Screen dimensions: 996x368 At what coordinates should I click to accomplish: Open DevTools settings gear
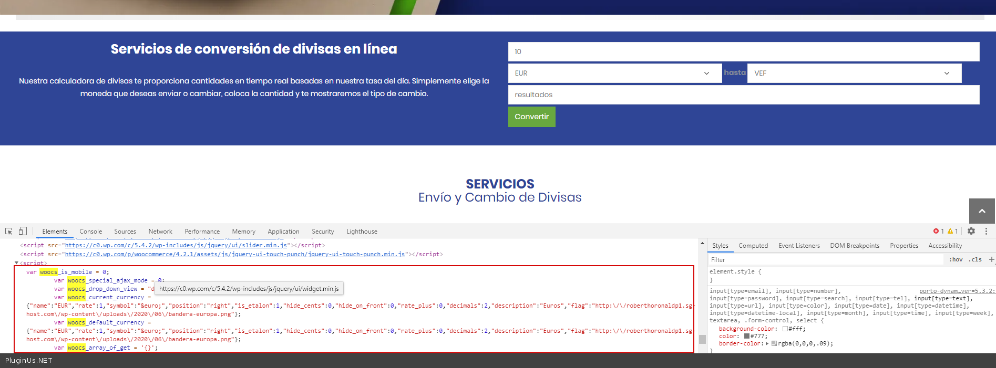pos(971,231)
